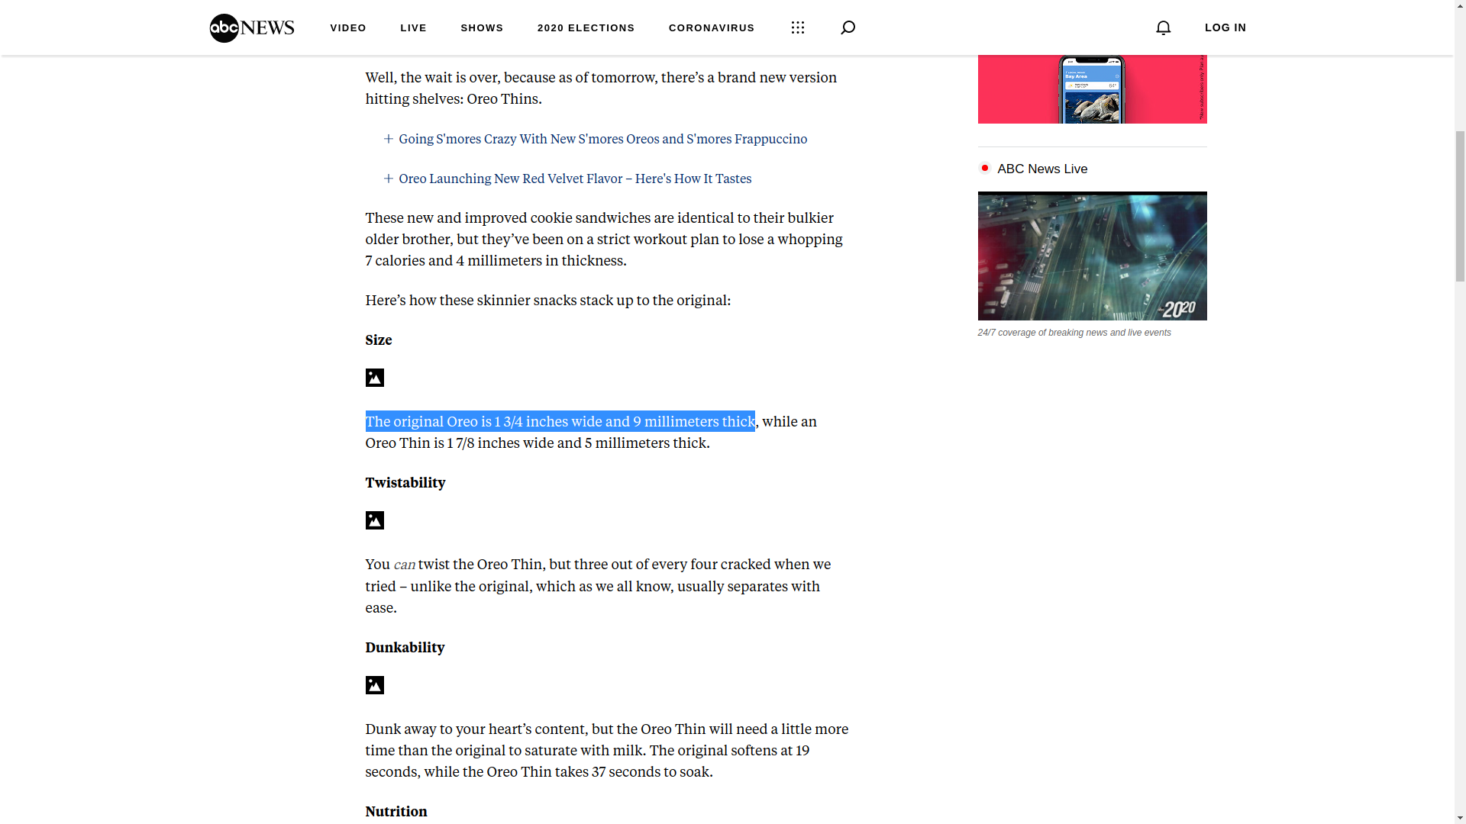Go to the 2020 ELECTIONS page
Image resolution: width=1466 pixels, height=824 pixels.
click(x=586, y=27)
